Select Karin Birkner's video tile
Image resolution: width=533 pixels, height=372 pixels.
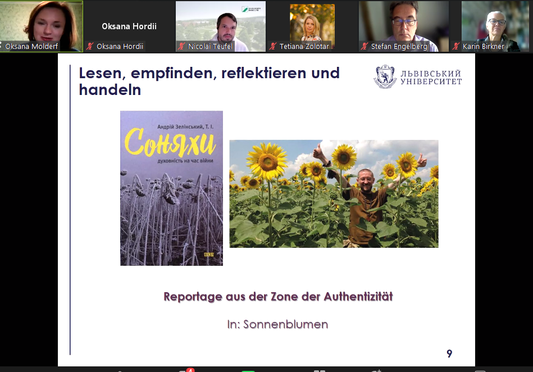click(x=496, y=26)
